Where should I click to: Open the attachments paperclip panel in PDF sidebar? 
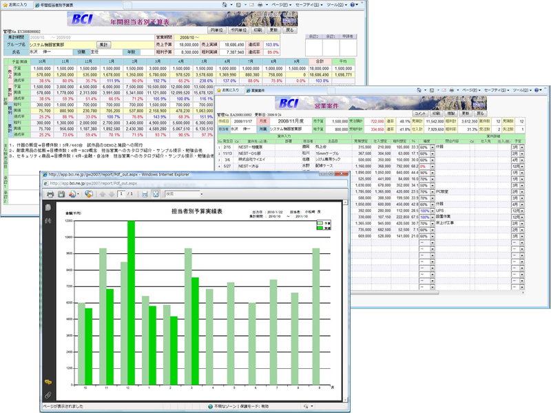tap(48, 394)
